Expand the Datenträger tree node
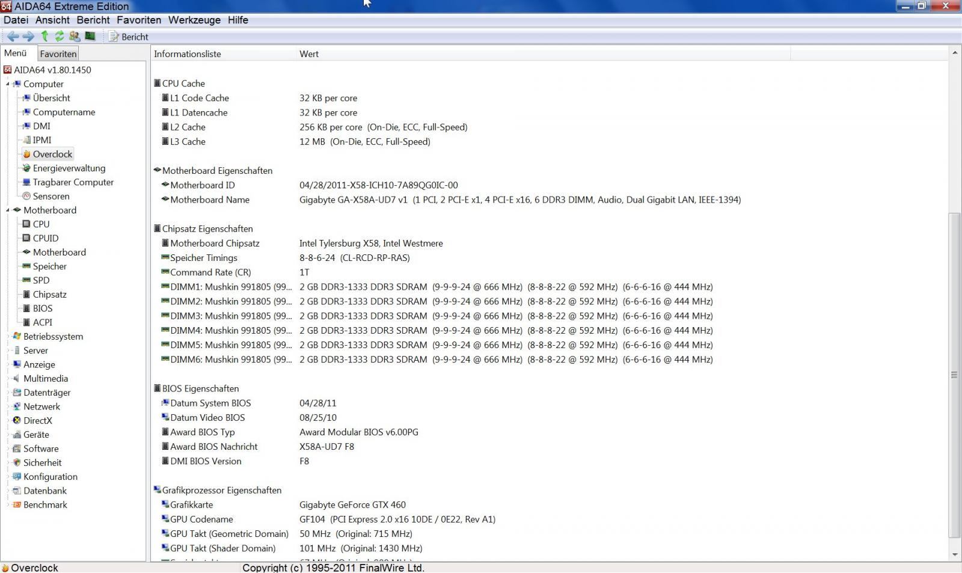 click(8, 393)
